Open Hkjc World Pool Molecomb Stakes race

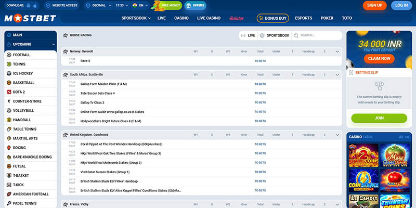(x=111, y=163)
